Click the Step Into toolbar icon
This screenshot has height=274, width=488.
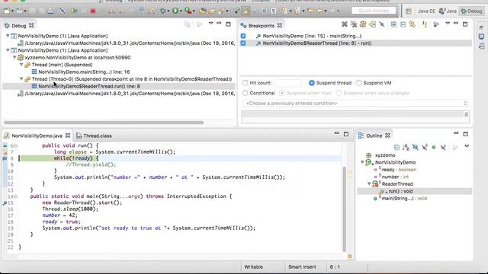click(111, 11)
